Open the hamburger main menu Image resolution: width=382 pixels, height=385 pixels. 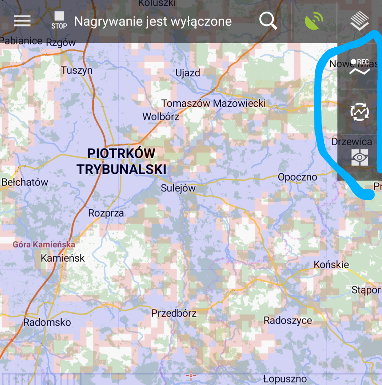pyautogui.click(x=22, y=21)
